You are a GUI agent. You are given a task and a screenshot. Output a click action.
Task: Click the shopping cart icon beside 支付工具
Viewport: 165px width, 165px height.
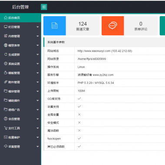6,128
